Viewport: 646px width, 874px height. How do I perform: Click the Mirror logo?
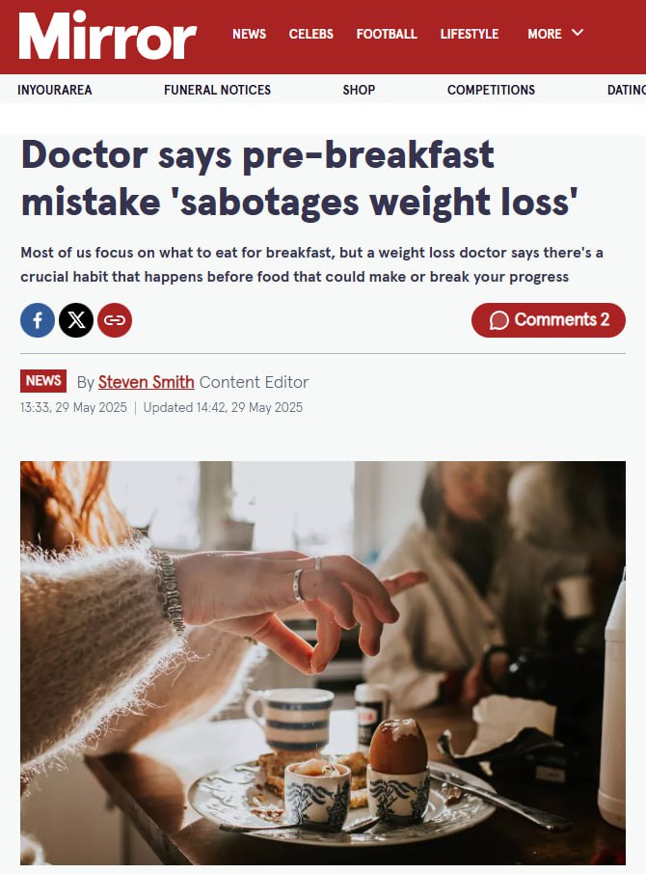tap(107, 36)
